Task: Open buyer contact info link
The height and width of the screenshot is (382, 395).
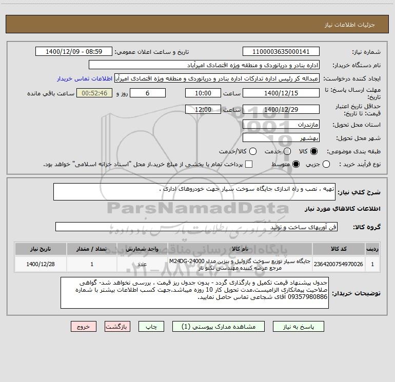Action: 85,78
